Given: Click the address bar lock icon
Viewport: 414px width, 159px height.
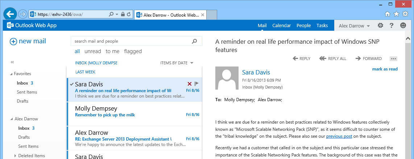Looking at the screenshot, I should tap(123, 14).
